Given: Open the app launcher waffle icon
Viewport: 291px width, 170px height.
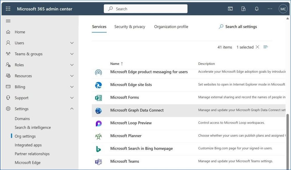Looking at the screenshot, I should click(8, 9).
